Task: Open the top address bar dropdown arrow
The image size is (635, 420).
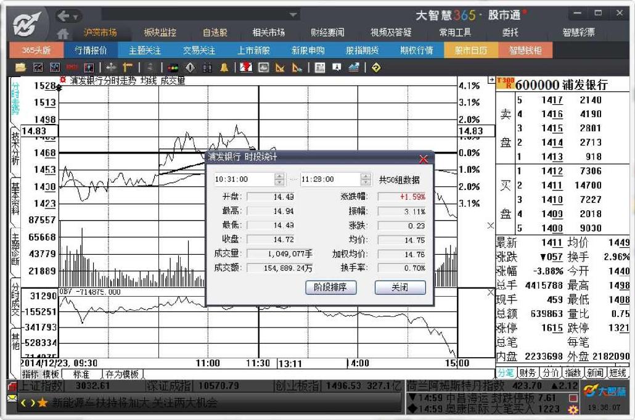Action: 293,15
